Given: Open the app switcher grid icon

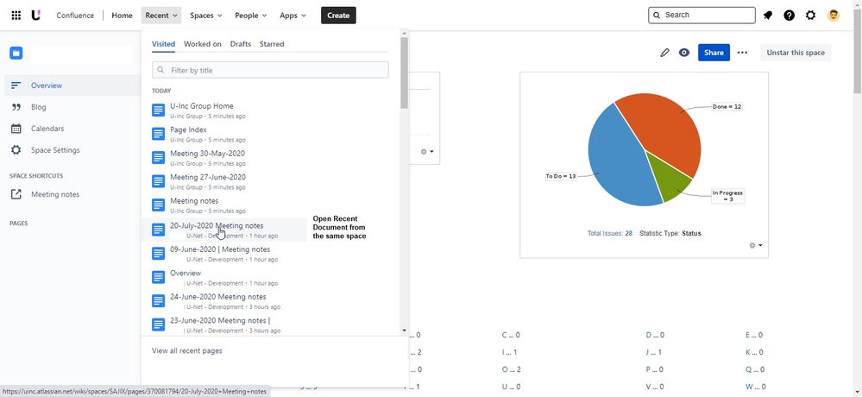Looking at the screenshot, I should click(x=16, y=16).
